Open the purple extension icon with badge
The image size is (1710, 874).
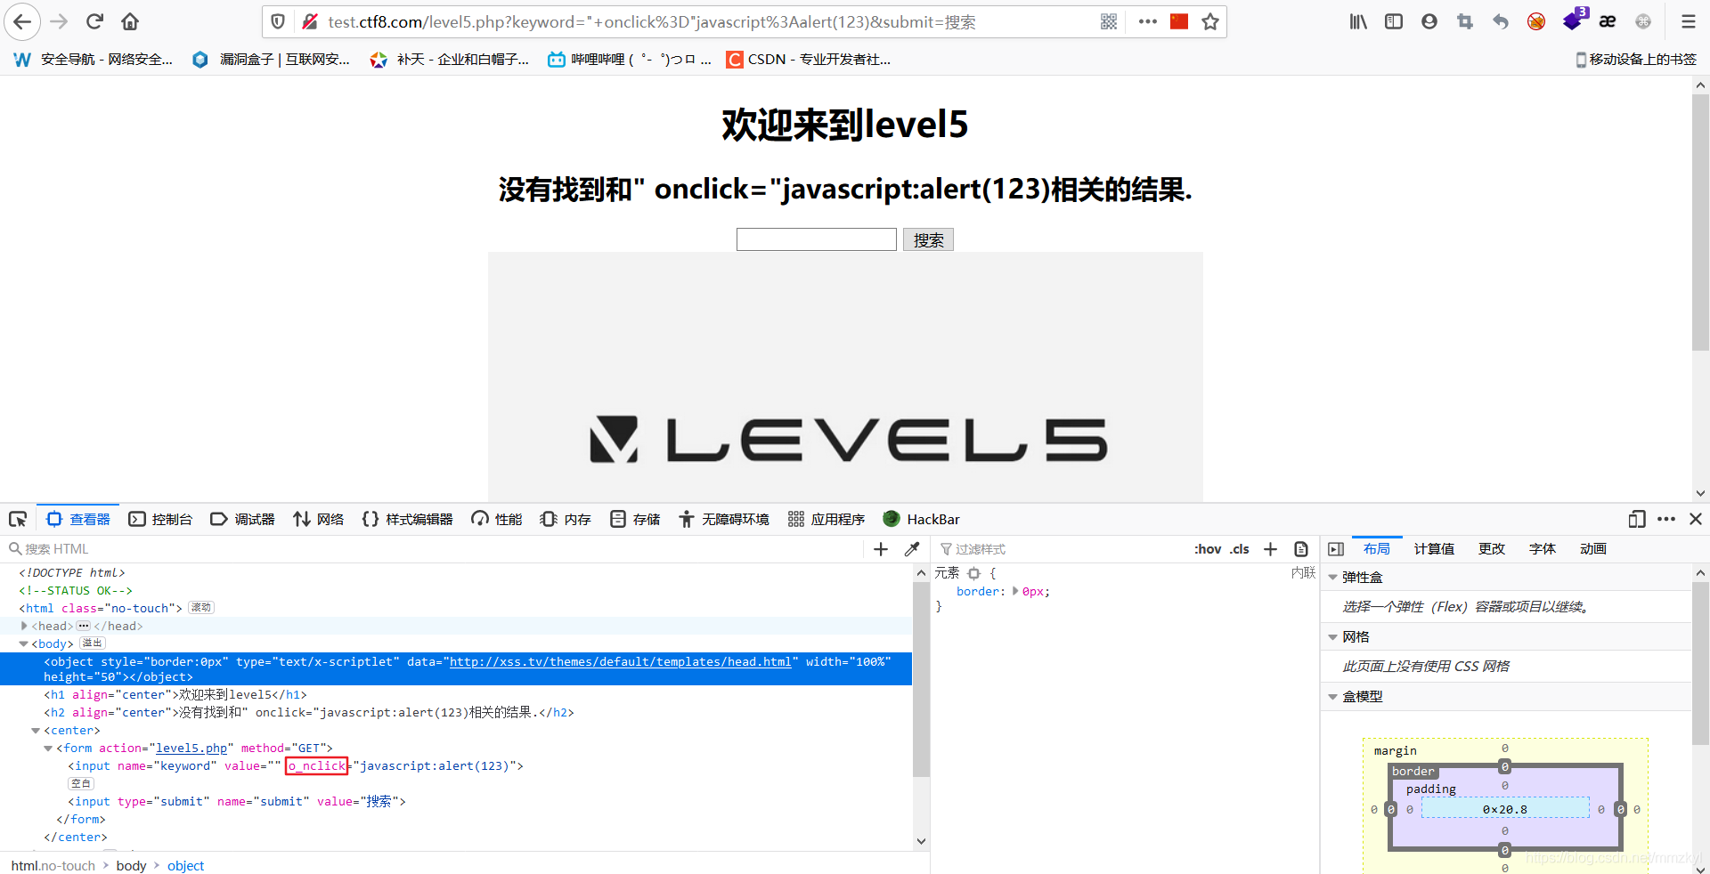(x=1574, y=20)
